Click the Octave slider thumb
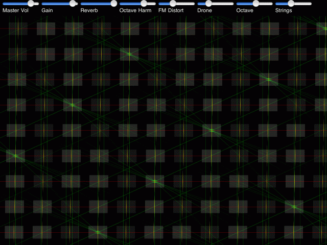 255,4
